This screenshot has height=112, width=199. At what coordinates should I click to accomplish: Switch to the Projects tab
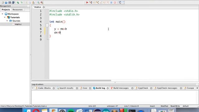(6, 10)
